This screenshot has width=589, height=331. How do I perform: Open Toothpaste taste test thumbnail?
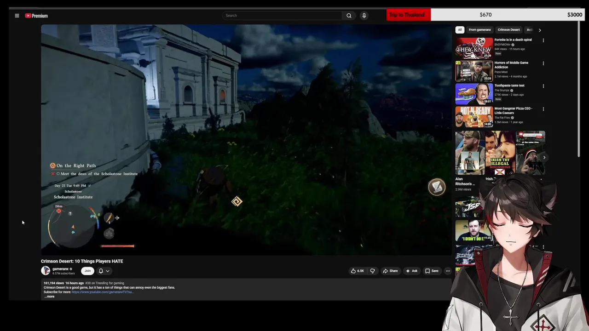[x=474, y=94]
